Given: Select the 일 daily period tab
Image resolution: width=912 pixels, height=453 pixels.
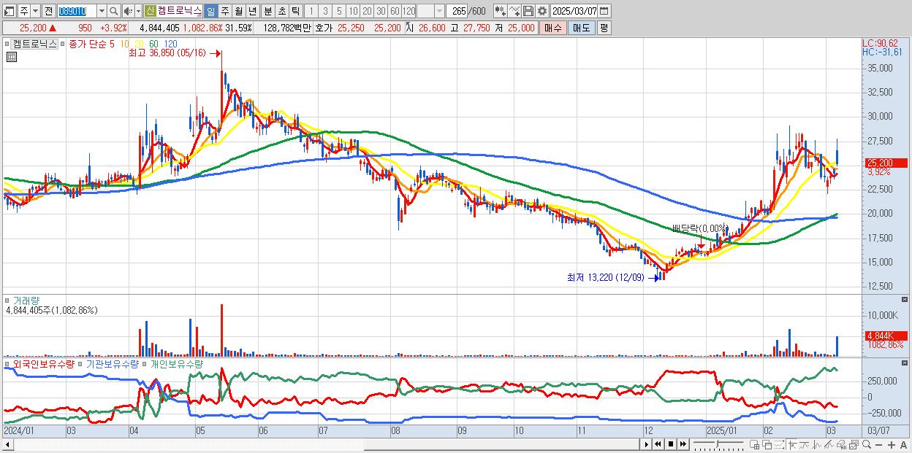Looking at the screenshot, I should [210, 11].
